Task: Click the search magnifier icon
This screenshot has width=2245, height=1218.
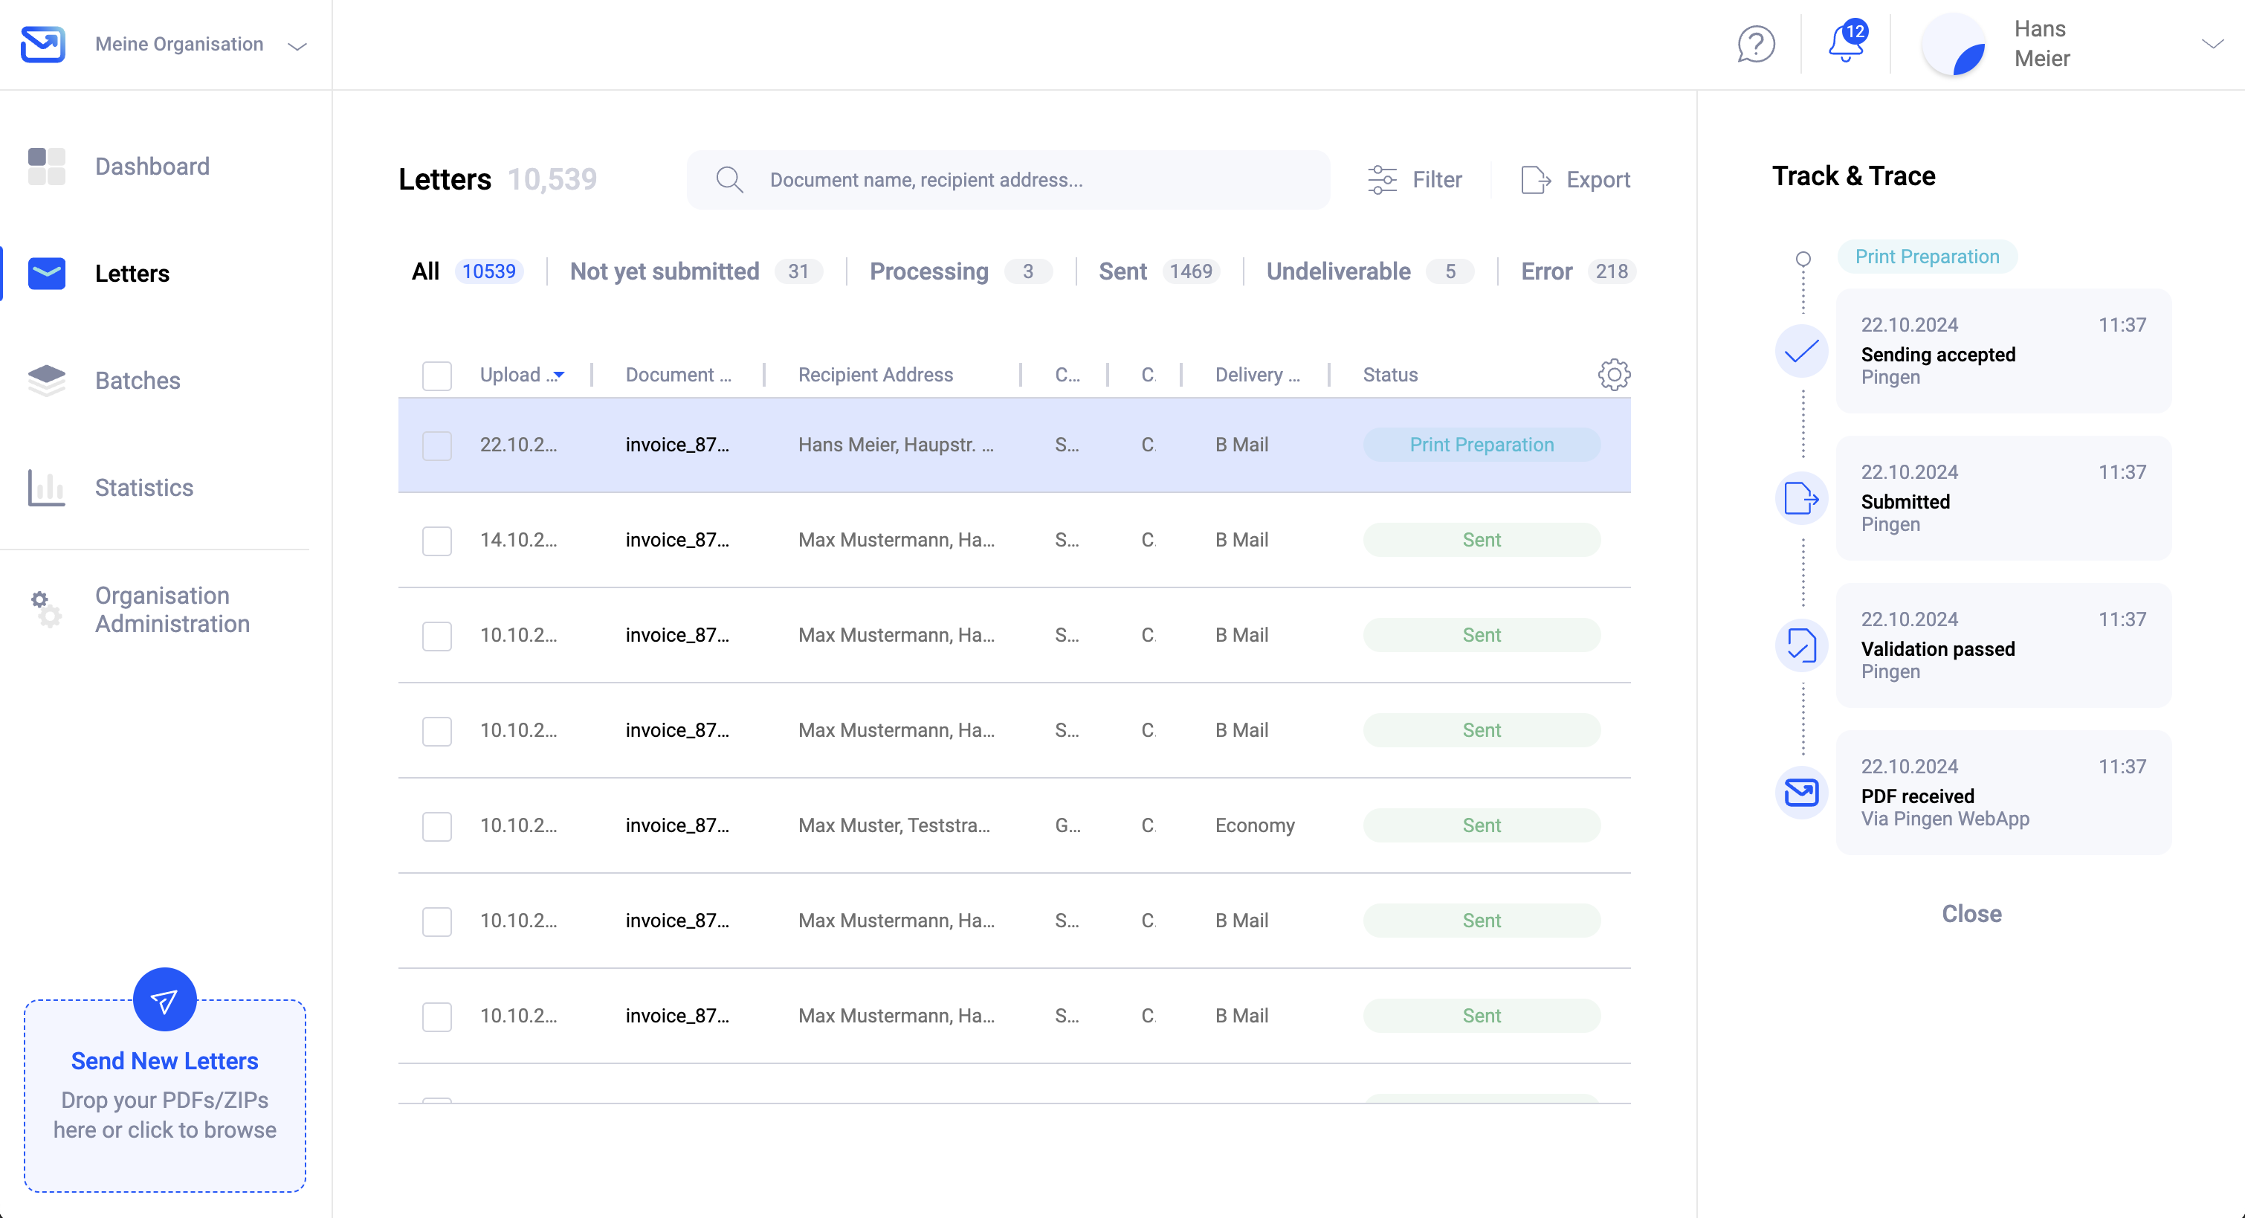Action: (x=729, y=180)
